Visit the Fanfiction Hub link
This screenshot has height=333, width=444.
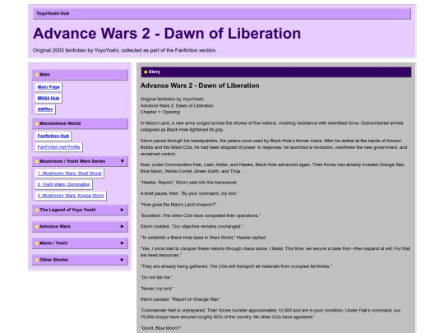(53, 136)
